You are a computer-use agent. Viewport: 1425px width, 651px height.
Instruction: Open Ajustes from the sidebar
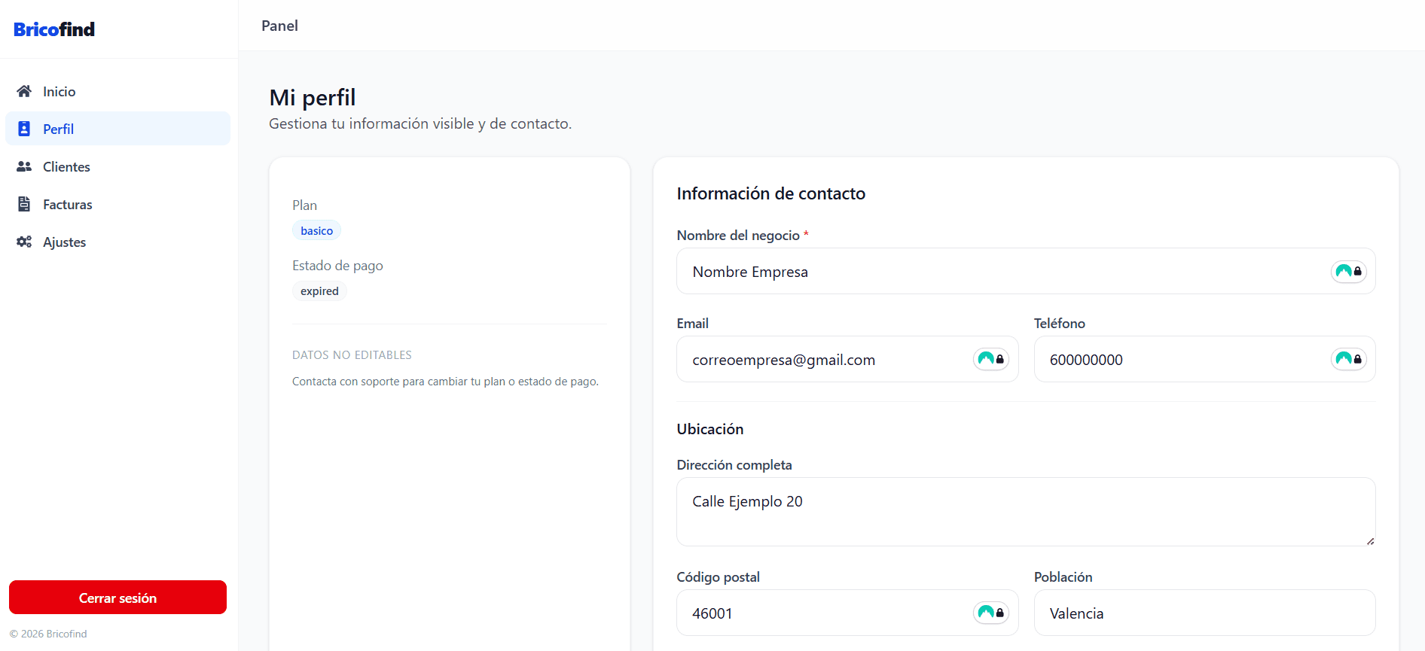[x=118, y=242]
